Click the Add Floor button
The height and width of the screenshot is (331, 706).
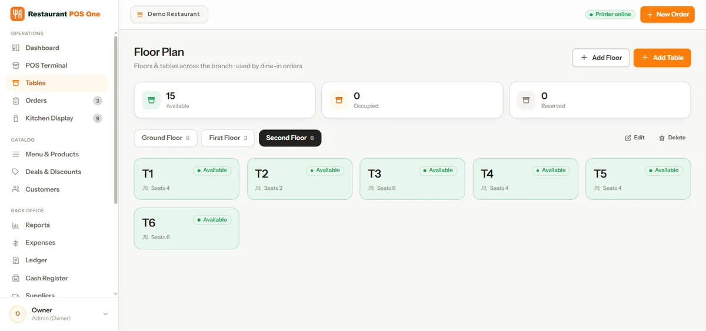(x=601, y=58)
